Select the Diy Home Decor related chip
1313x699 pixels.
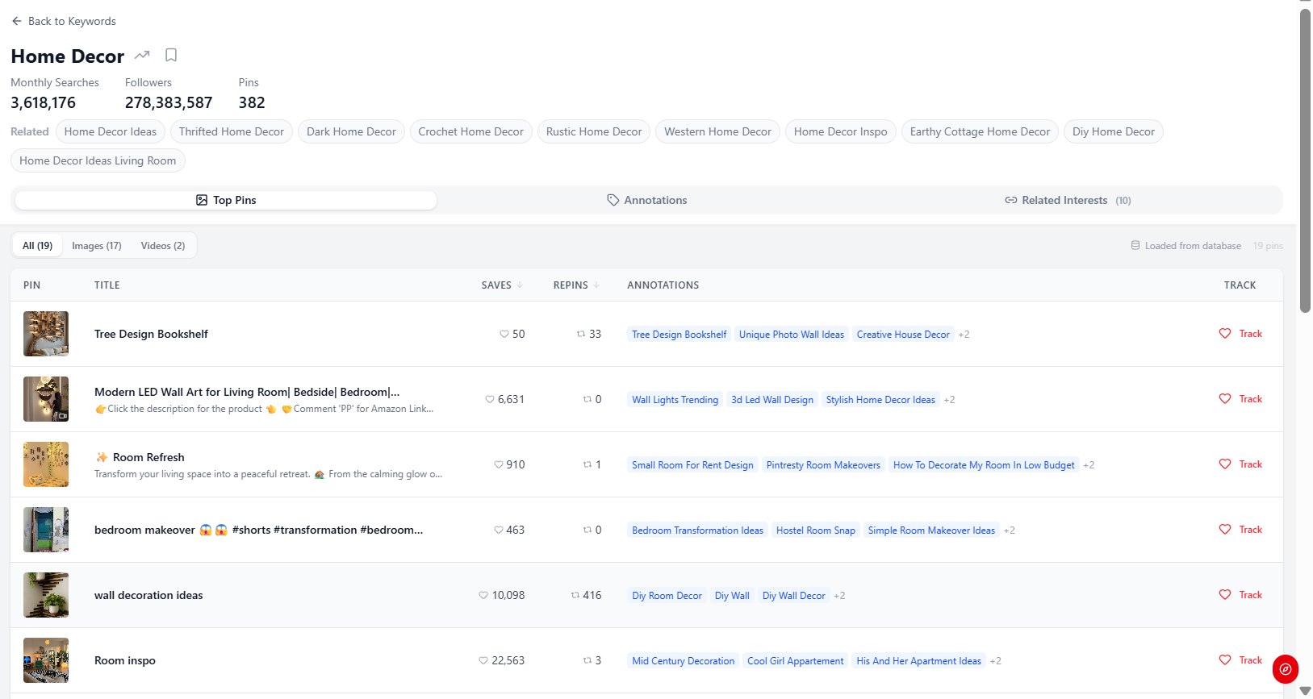[1114, 132]
